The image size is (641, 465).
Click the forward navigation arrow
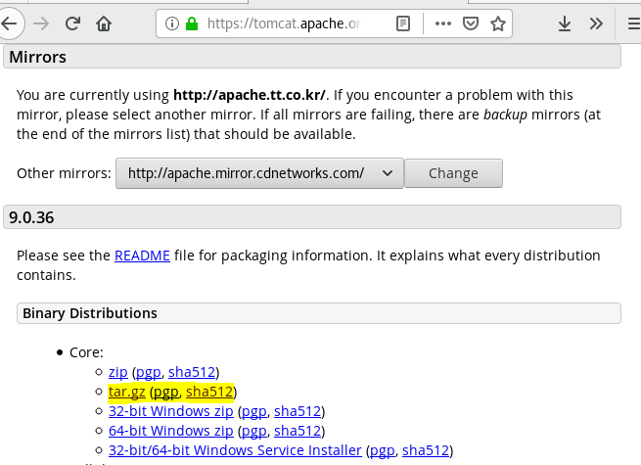point(41,23)
